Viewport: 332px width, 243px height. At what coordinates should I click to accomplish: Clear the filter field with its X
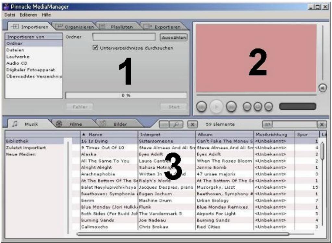pos(322,124)
